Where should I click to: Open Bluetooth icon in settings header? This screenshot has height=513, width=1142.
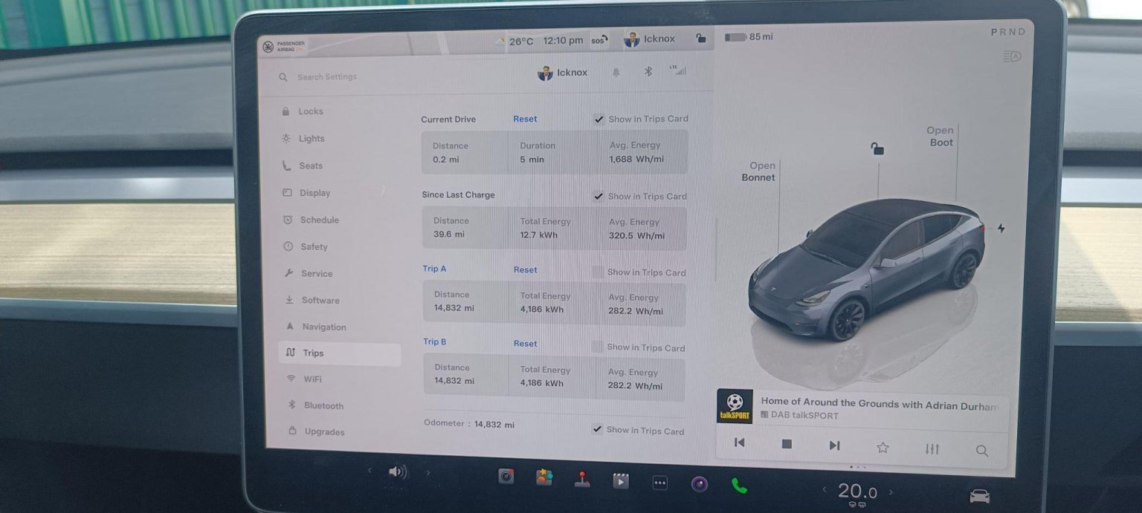pyautogui.click(x=648, y=71)
